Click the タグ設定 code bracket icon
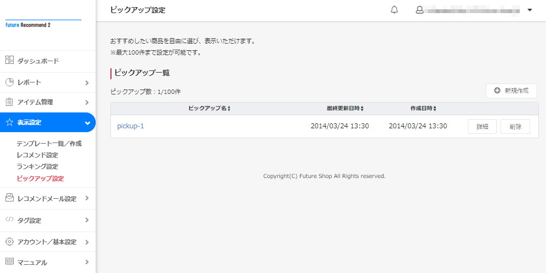This screenshot has width=546, height=273. pyautogui.click(x=9, y=219)
